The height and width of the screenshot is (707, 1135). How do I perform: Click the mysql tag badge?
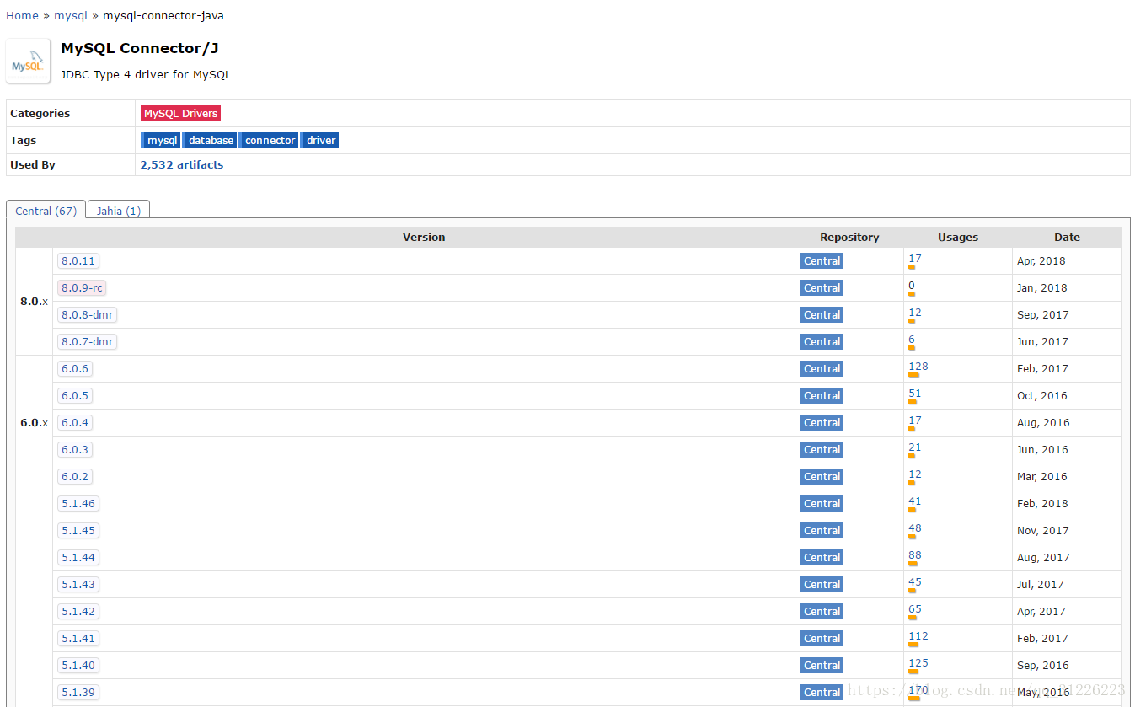coord(161,140)
